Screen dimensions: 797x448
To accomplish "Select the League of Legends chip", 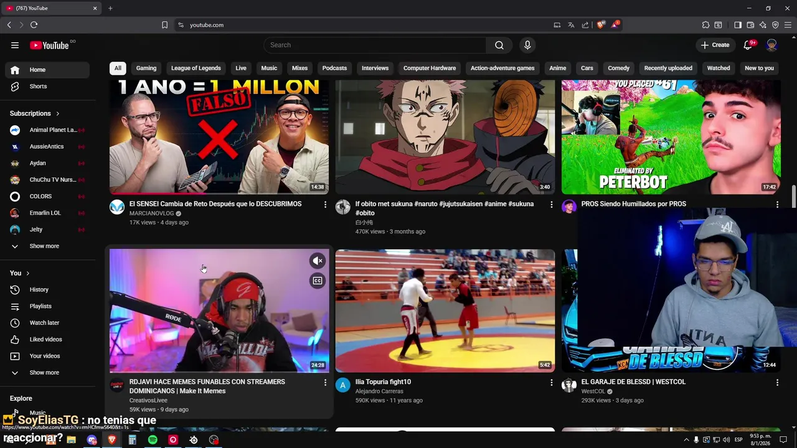I will coord(196,68).
